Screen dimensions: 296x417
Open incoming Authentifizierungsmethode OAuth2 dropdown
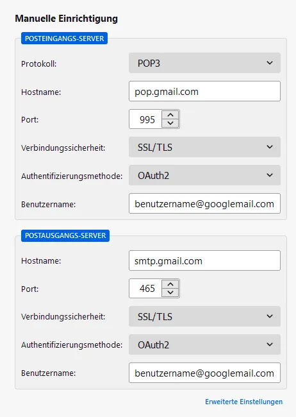204,175
